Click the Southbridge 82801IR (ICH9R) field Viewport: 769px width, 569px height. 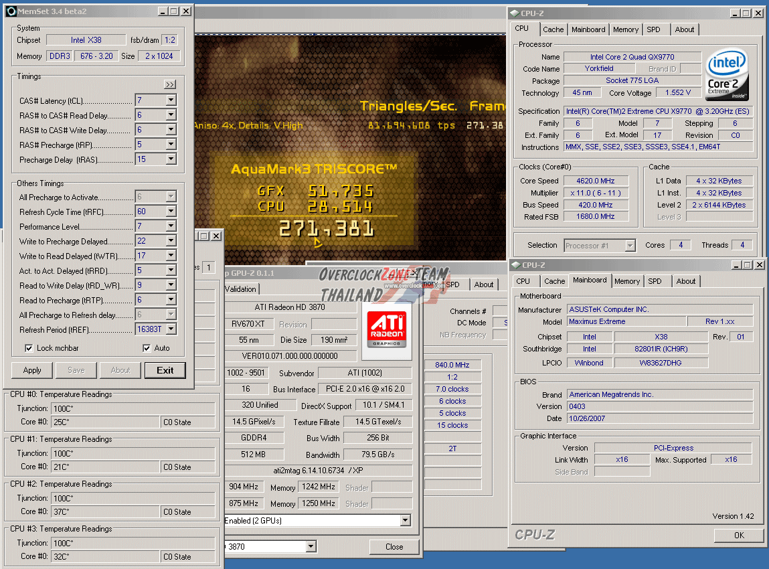coord(661,349)
